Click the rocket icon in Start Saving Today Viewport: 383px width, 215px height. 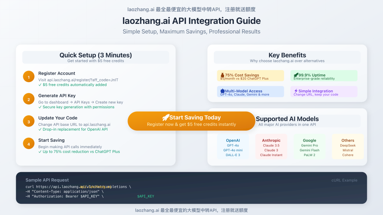pyautogui.click(x=166, y=118)
